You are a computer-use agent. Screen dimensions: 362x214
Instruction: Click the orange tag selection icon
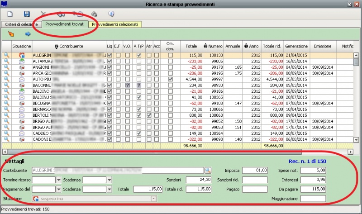[x=11, y=33]
